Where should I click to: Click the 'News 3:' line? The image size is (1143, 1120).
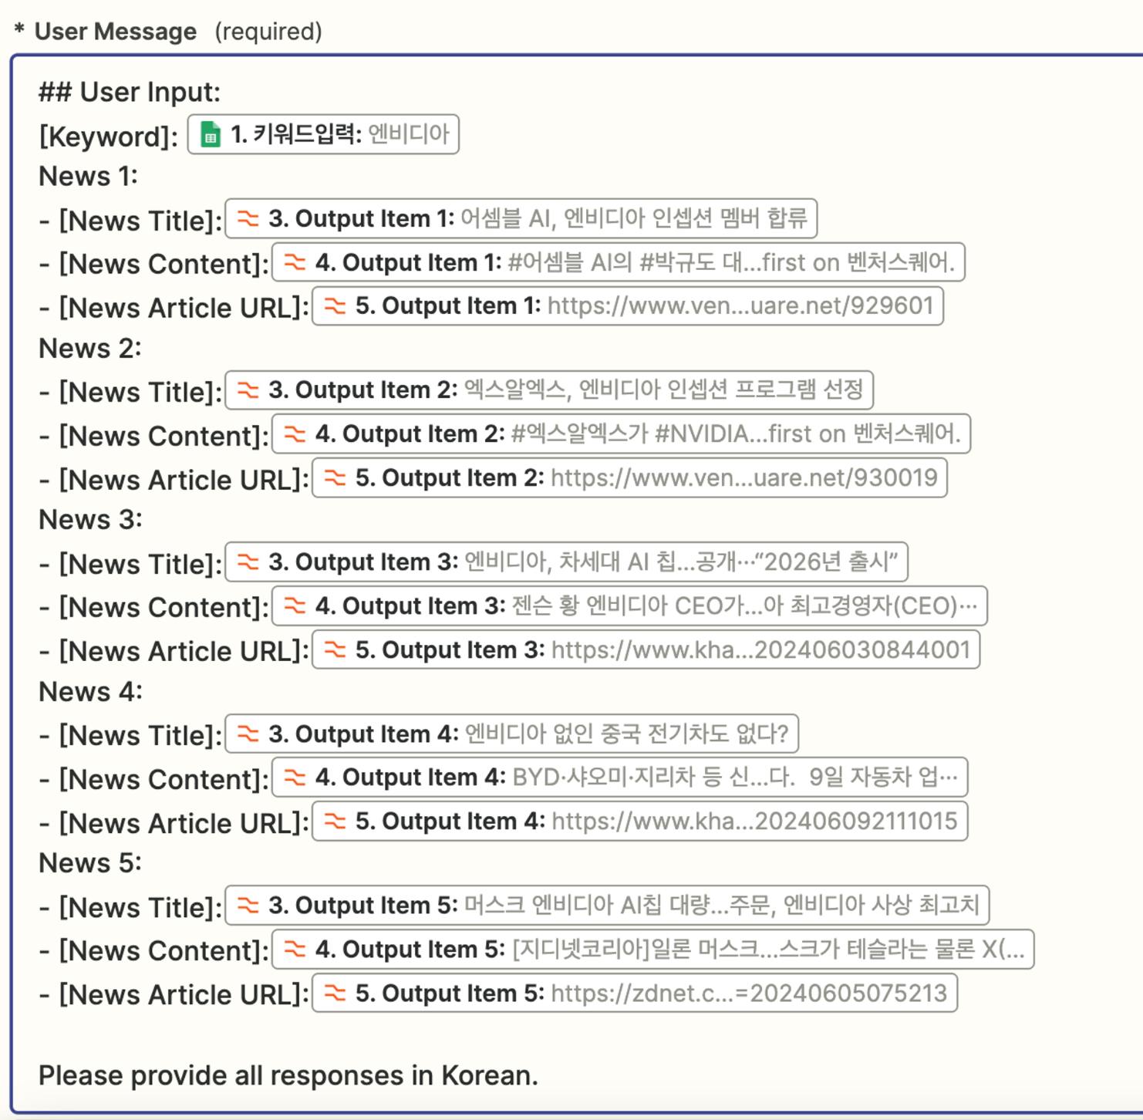coord(90,519)
